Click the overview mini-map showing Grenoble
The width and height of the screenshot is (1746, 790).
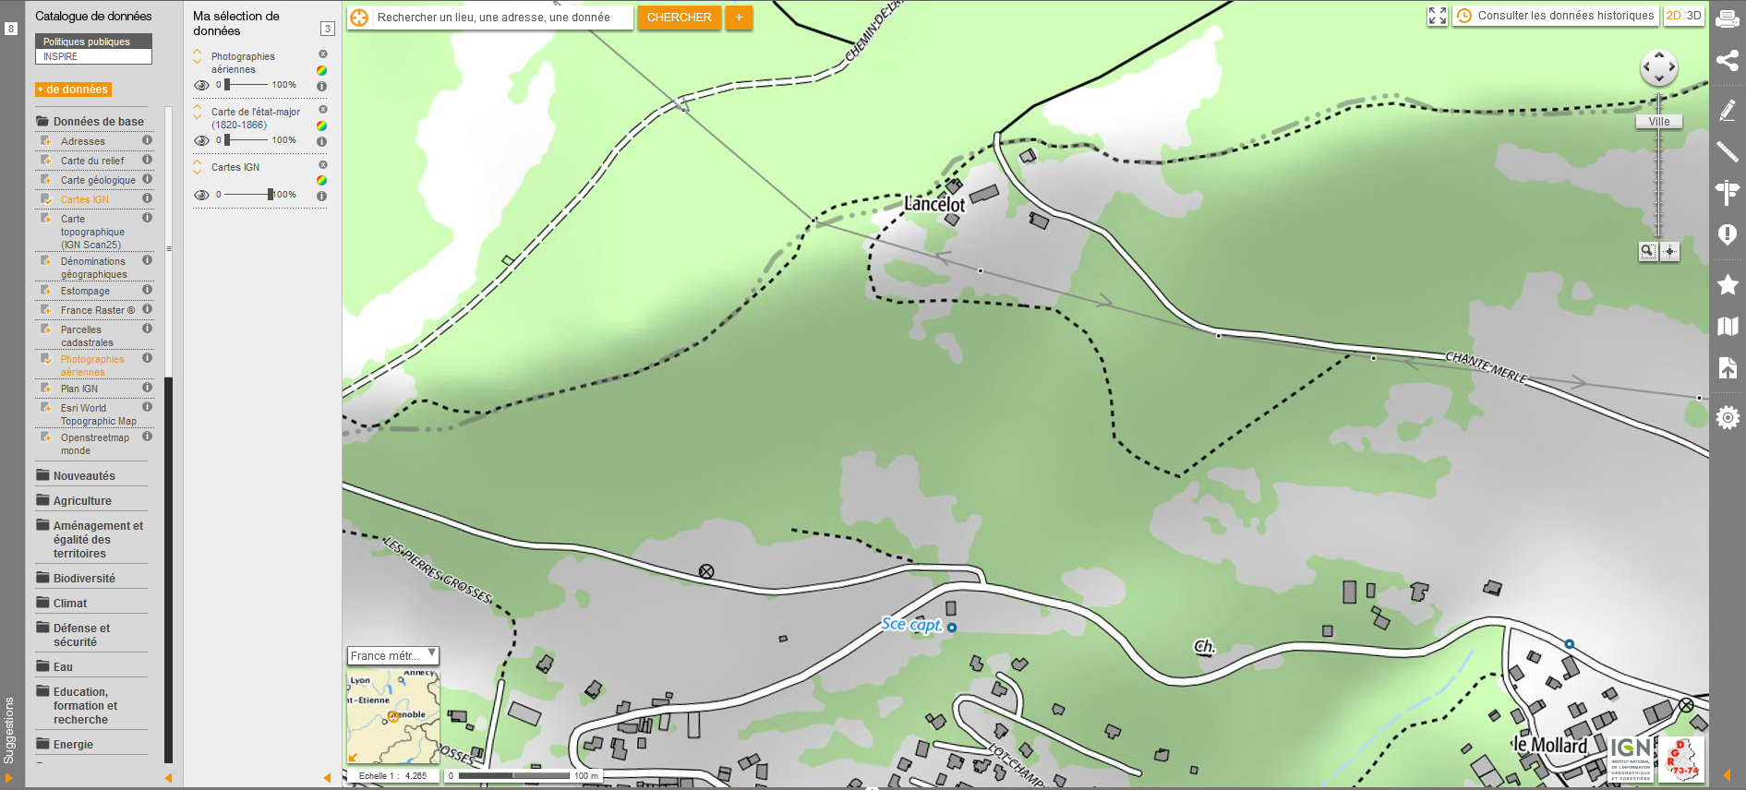[392, 717]
